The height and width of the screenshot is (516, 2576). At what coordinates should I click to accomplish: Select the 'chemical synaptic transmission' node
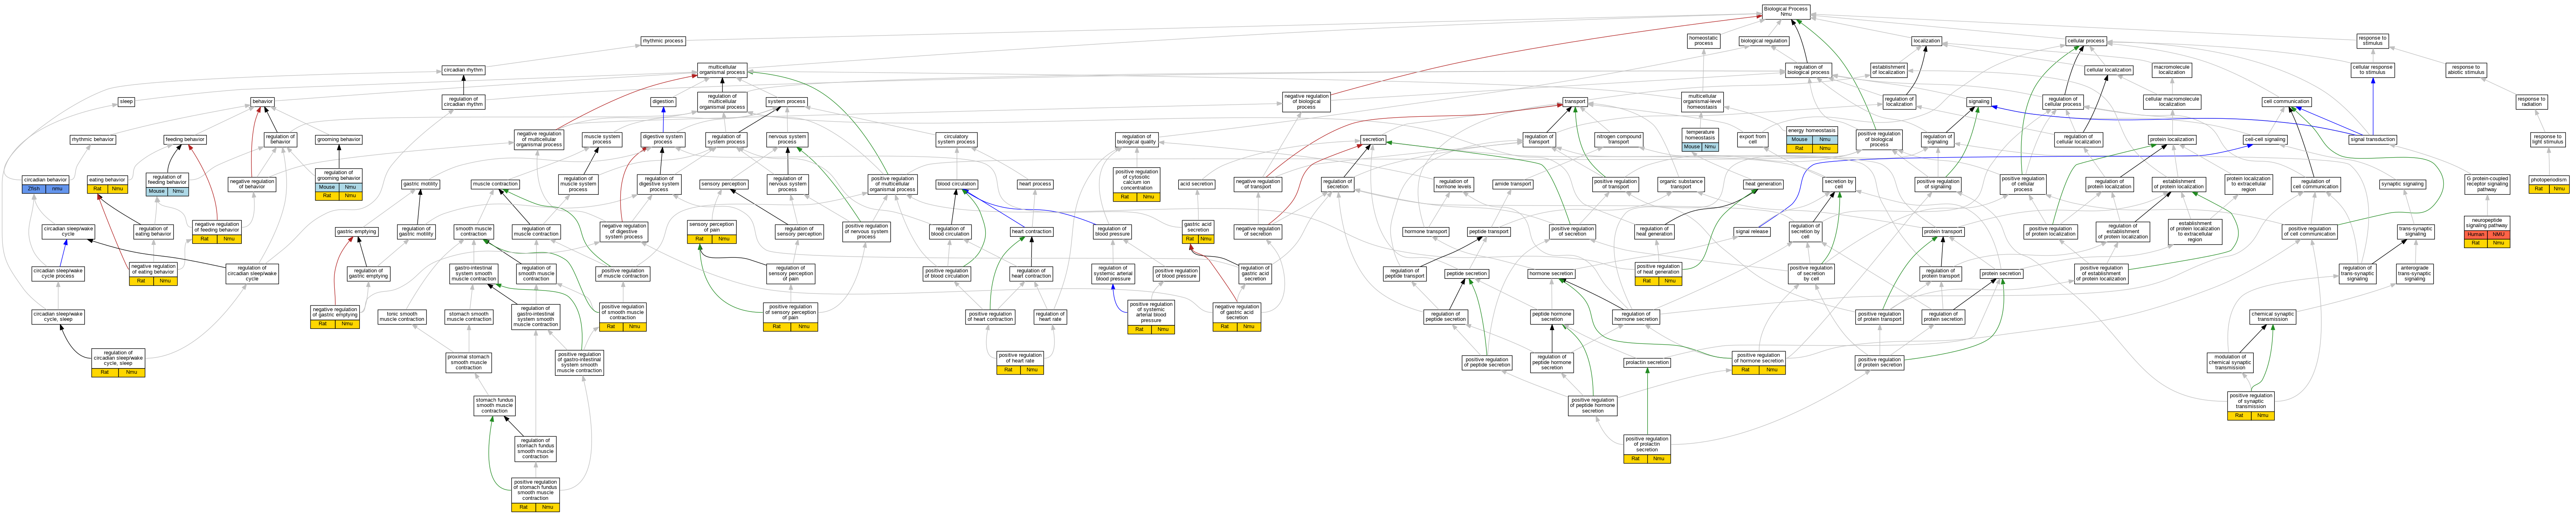[2273, 317]
